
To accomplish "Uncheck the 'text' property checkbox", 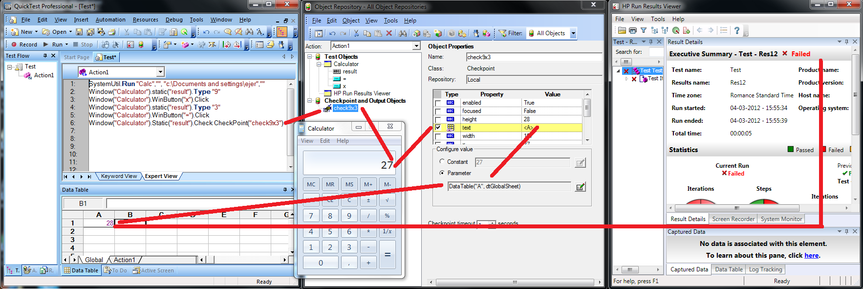I will (x=438, y=128).
